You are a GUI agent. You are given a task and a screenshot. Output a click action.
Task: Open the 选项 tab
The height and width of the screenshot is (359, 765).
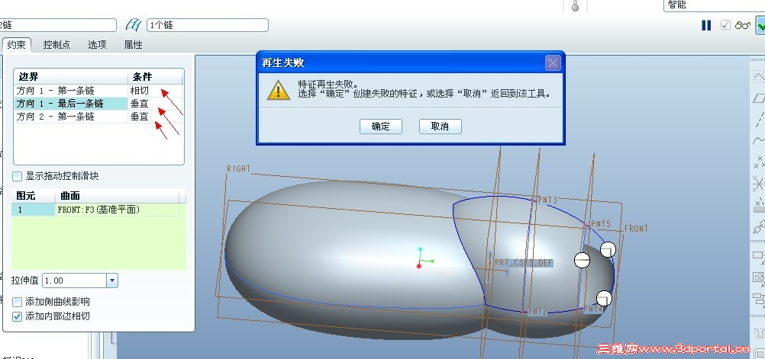pos(97,45)
